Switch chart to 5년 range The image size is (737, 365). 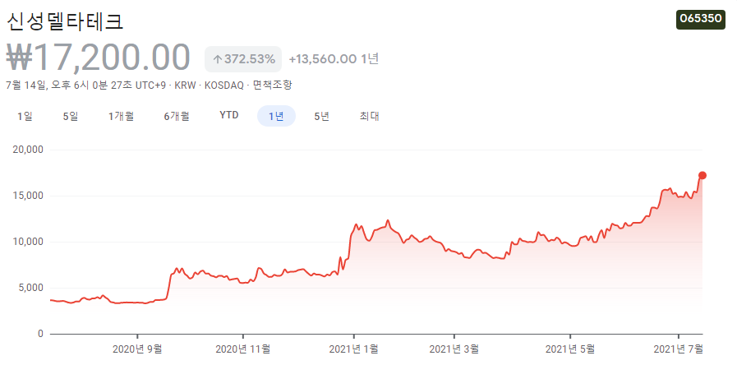(322, 116)
